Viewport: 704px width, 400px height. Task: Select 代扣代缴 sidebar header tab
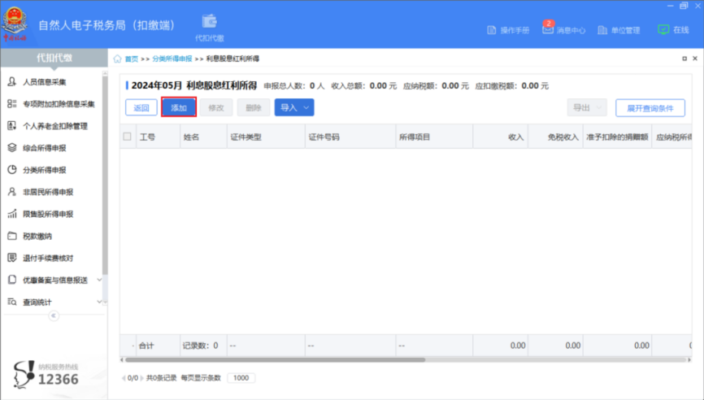(54, 58)
